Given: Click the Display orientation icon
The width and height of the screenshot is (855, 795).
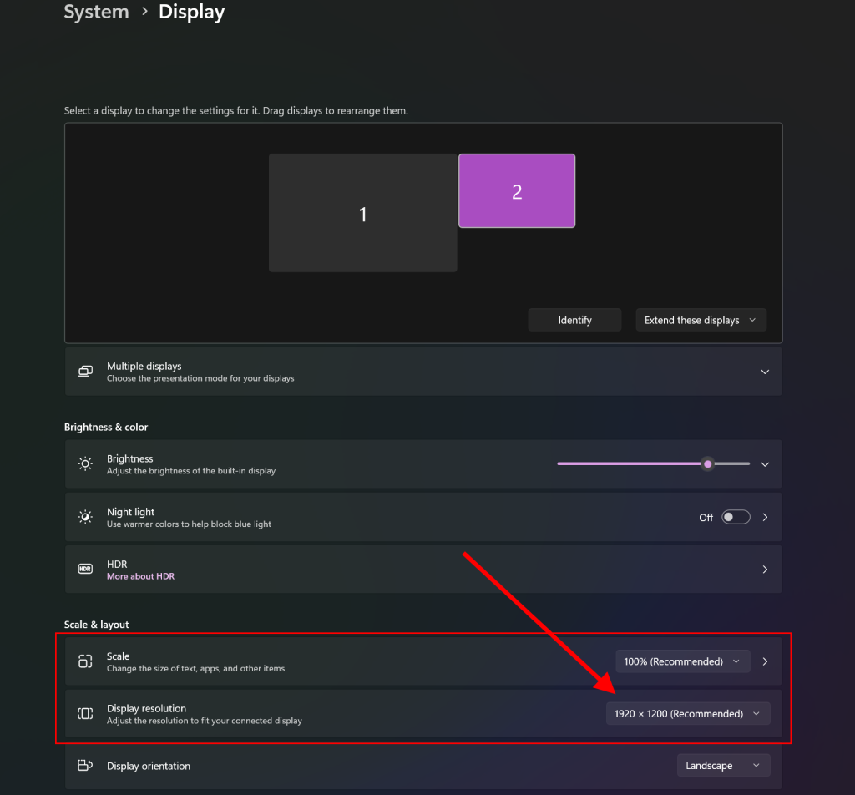Looking at the screenshot, I should point(85,766).
